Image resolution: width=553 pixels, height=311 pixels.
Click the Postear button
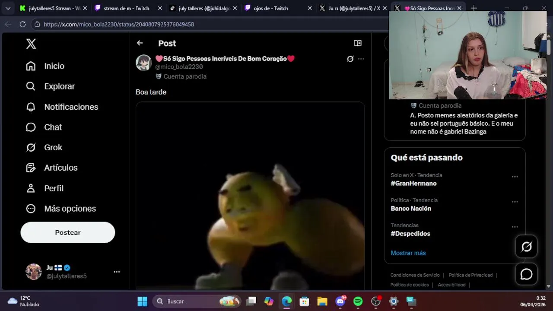pyautogui.click(x=68, y=232)
